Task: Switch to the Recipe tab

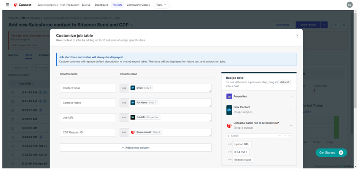Action: 13,55
